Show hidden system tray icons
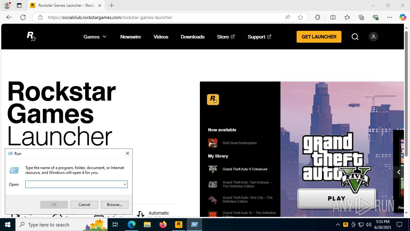The width and height of the screenshot is (410, 231). tap(338, 225)
